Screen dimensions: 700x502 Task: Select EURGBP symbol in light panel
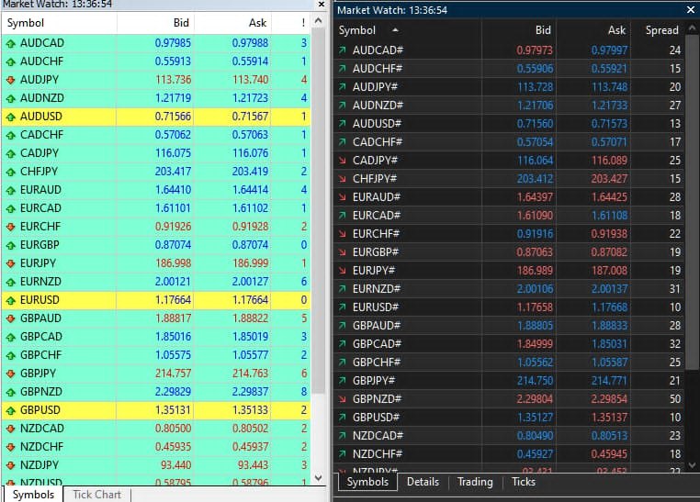40,245
